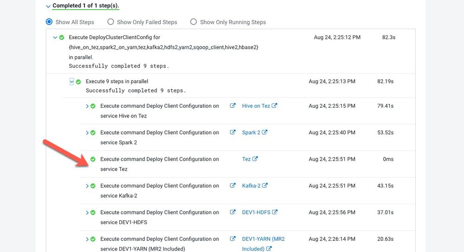The width and height of the screenshot is (464, 252).
Task: Click command details icon for DEV1-HDFS step
Action: point(233,212)
